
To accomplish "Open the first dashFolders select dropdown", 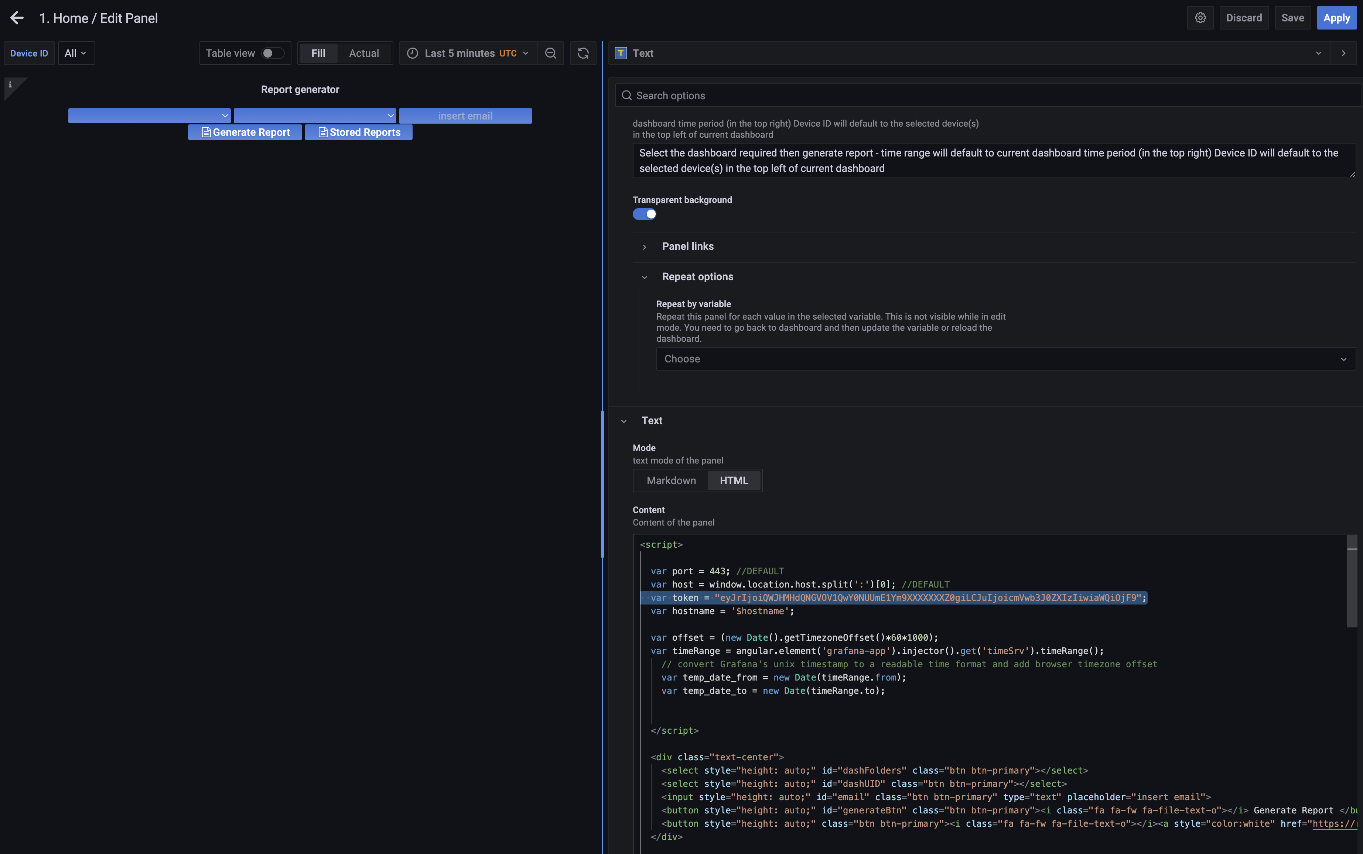I will point(149,116).
